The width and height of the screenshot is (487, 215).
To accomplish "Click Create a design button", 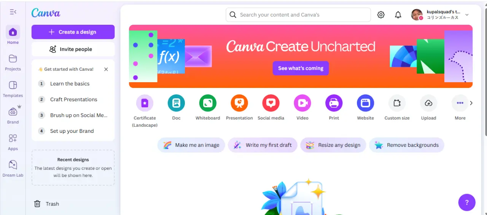I will pyautogui.click(x=73, y=32).
